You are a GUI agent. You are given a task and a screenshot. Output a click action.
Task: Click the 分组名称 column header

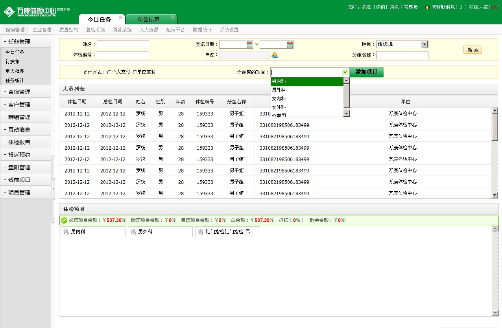tap(237, 102)
